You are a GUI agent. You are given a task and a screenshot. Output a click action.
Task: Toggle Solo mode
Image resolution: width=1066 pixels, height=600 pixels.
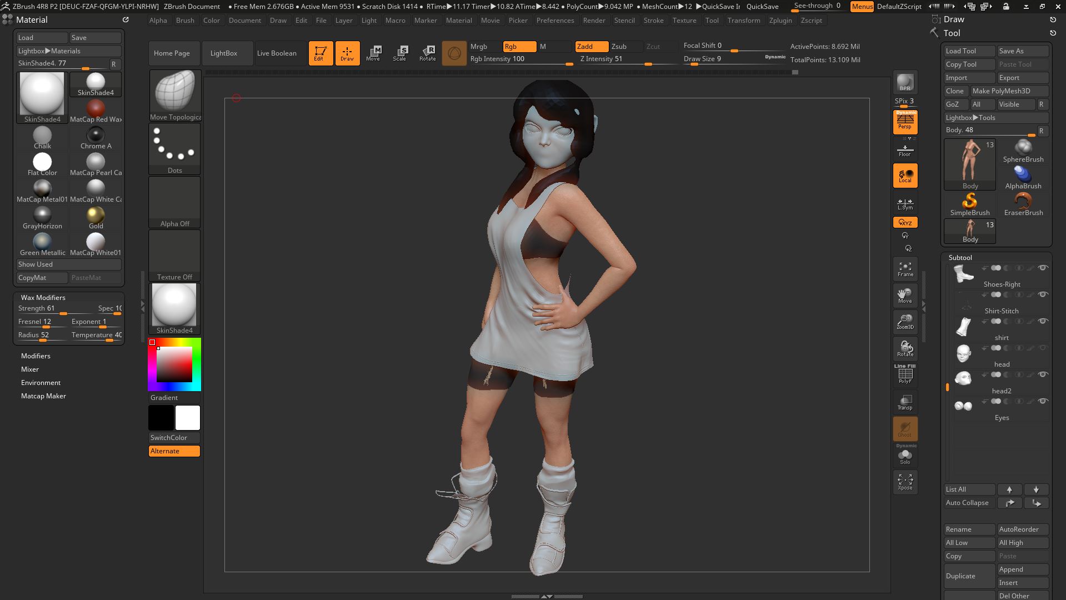pyautogui.click(x=905, y=456)
